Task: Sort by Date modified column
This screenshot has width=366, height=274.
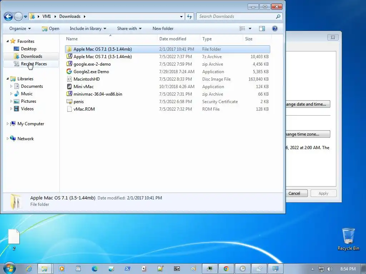Action: [x=179, y=39]
